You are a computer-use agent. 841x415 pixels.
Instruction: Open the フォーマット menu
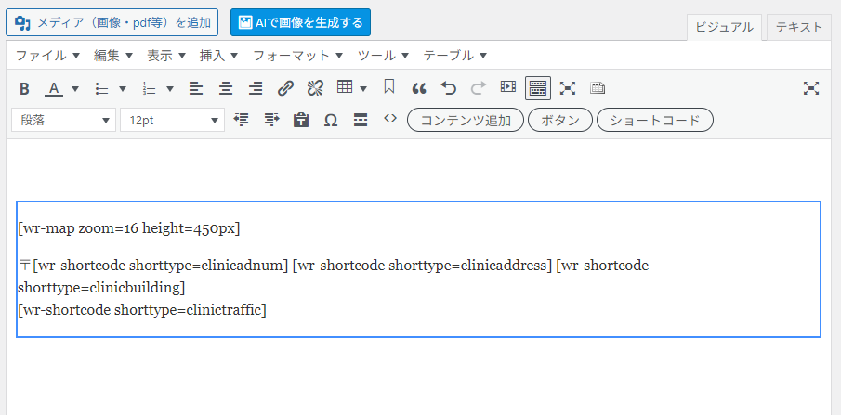297,55
